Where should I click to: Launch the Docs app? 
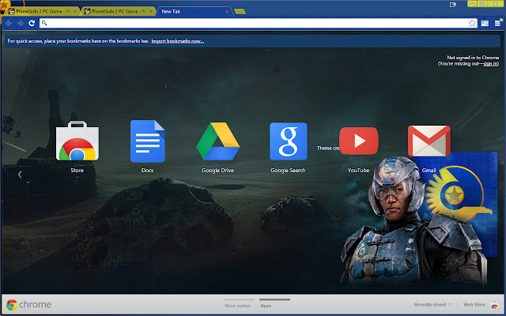click(148, 141)
